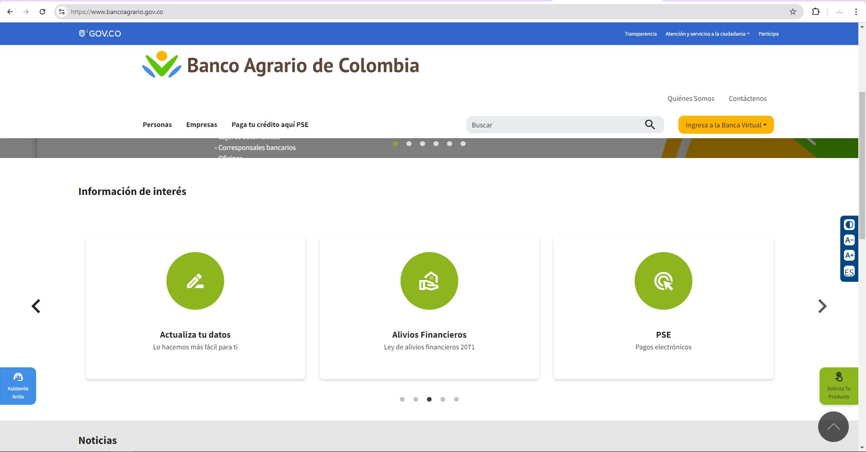This screenshot has width=866, height=452.
Task: Select the PSE pagos electrónicos icon
Action: tap(663, 281)
